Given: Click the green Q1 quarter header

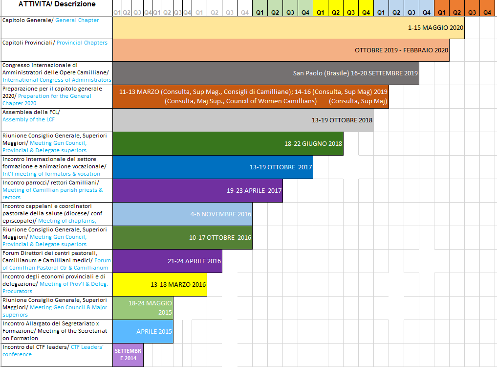Looking at the screenshot, I should 260,12.
